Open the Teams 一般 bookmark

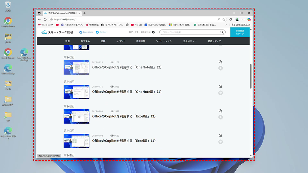(72, 25)
